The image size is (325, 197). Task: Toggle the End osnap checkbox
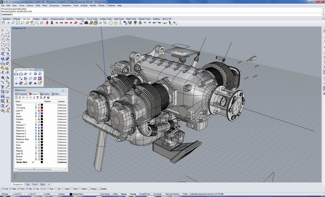point(3,189)
